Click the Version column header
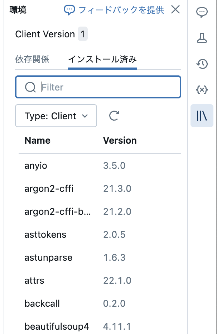Image resolution: width=217 pixels, height=334 pixels. [x=120, y=140]
